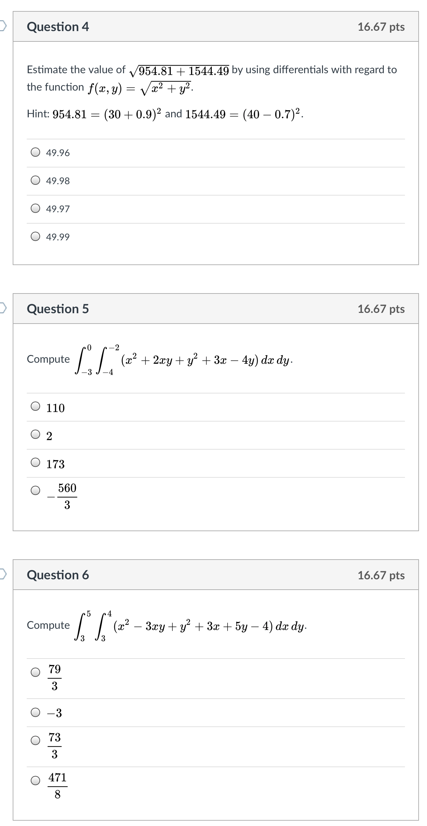Image resolution: width=427 pixels, height=826 pixels.
Task: Choose the 49.98 option
Action: (35, 181)
